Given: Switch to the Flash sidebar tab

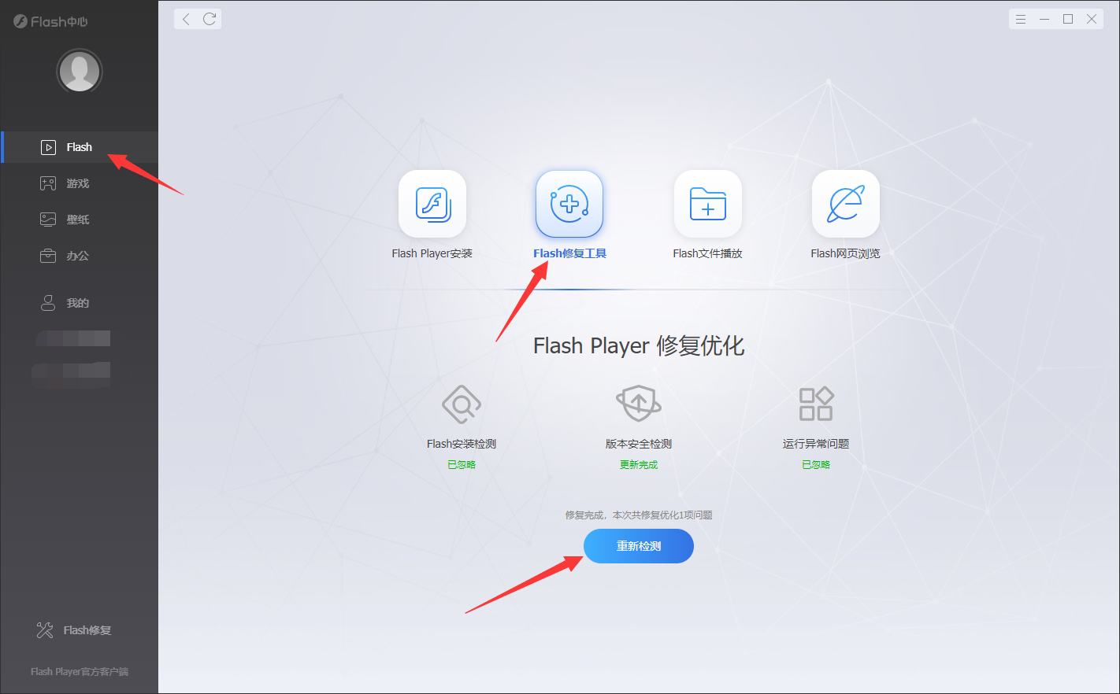Looking at the screenshot, I should click(80, 147).
